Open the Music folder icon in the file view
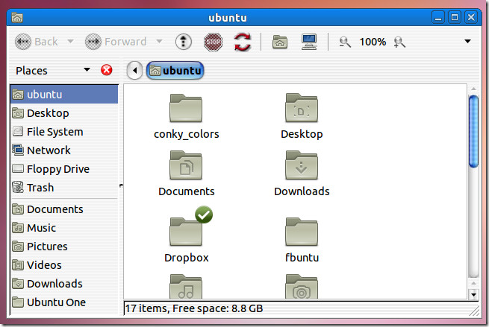Screen dimensions: 489x327 tap(186, 287)
